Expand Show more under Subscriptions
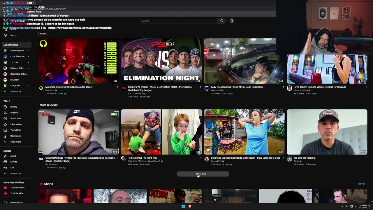 click(x=15, y=91)
